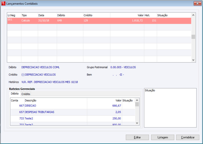Click the Crédito column header in main grid
This screenshot has height=144, width=203.
[97, 15]
